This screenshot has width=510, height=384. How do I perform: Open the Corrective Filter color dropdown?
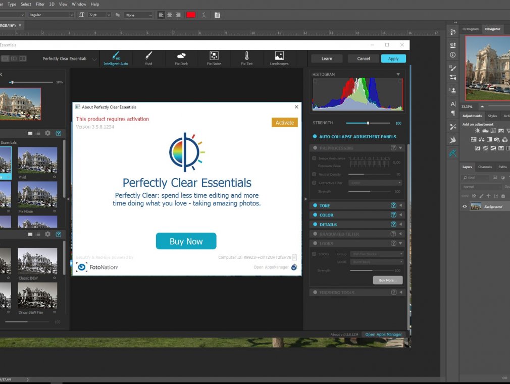(x=376, y=183)
